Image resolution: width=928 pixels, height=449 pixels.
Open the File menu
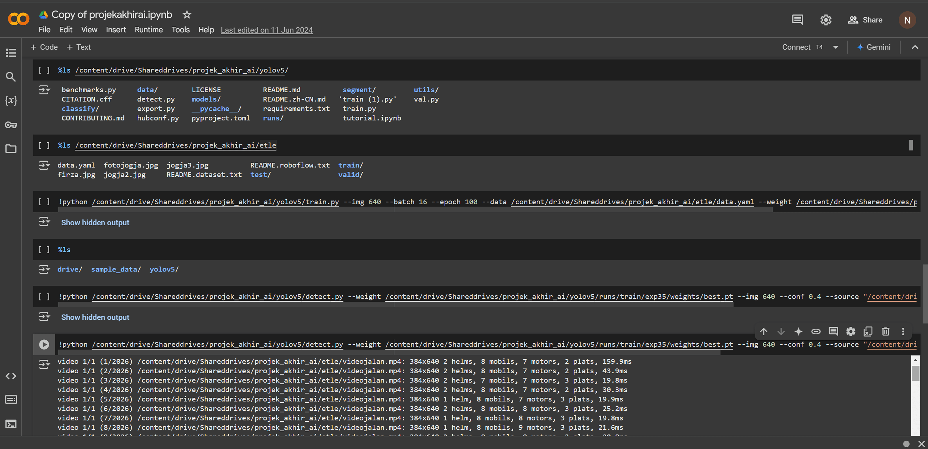pyautogui.click(x=44, y=30)
